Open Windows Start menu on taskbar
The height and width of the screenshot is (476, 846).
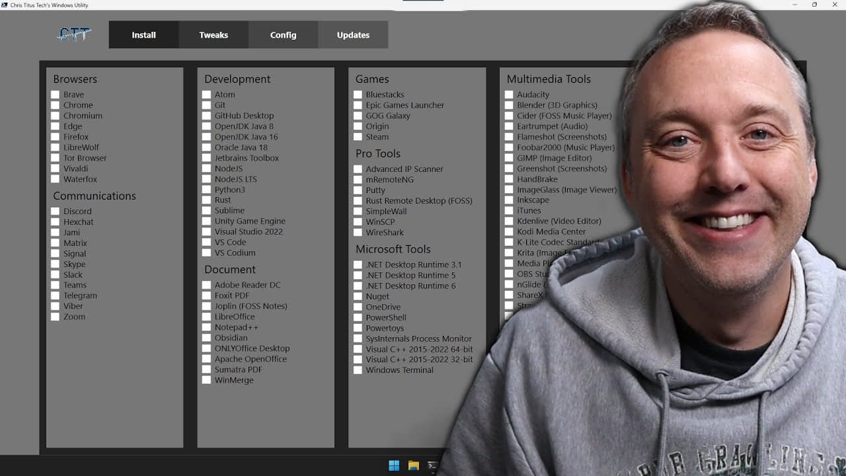click(394, 465)
